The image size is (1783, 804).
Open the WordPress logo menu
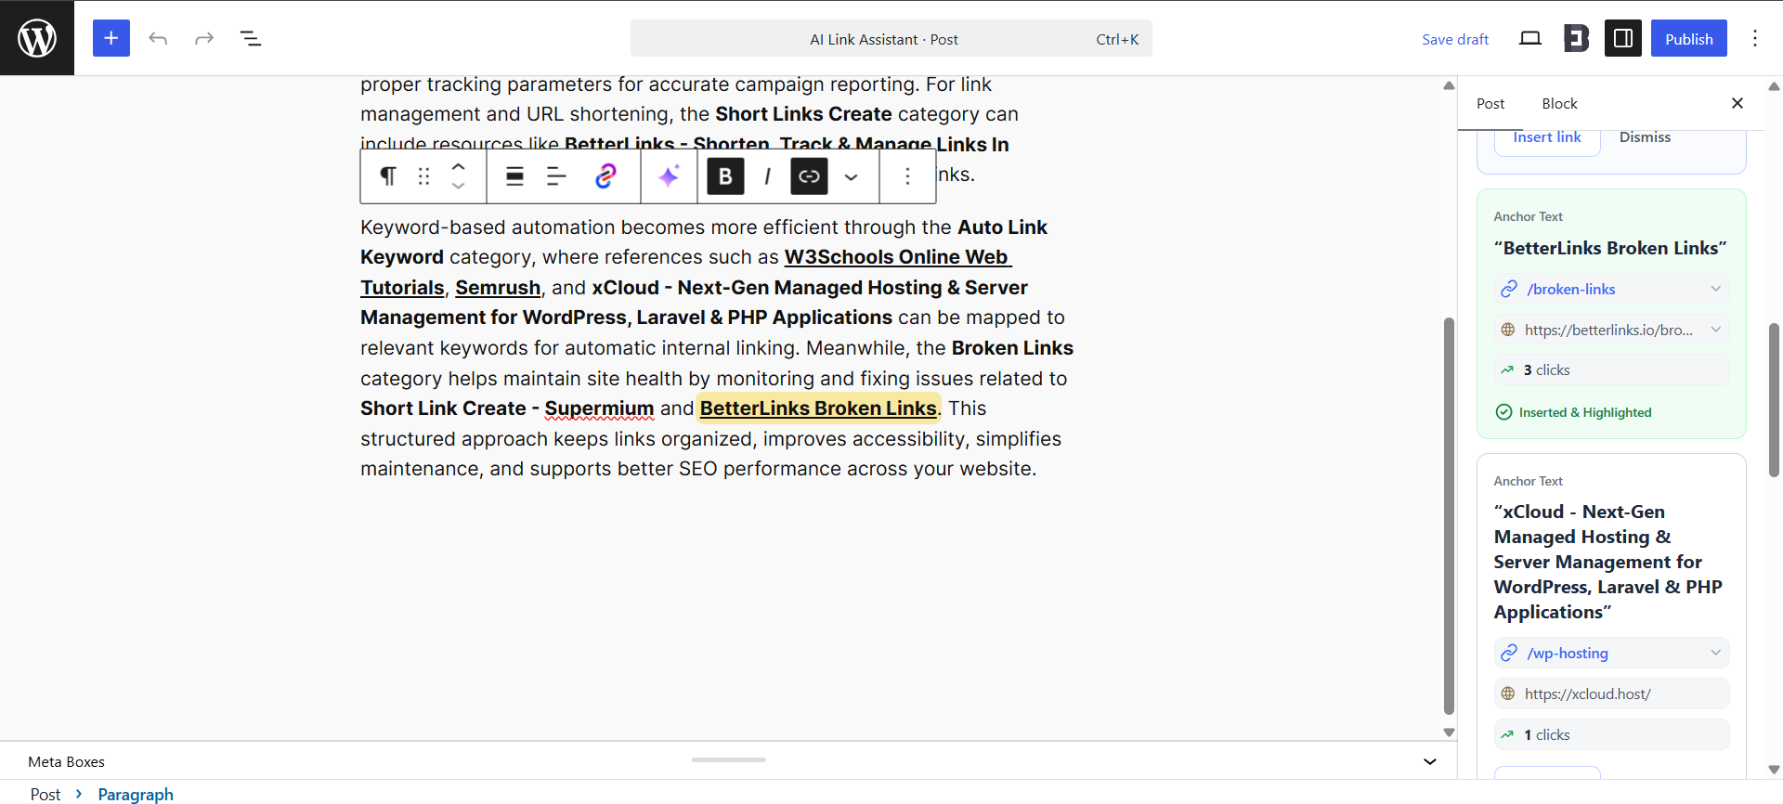[x=37, y=38]
